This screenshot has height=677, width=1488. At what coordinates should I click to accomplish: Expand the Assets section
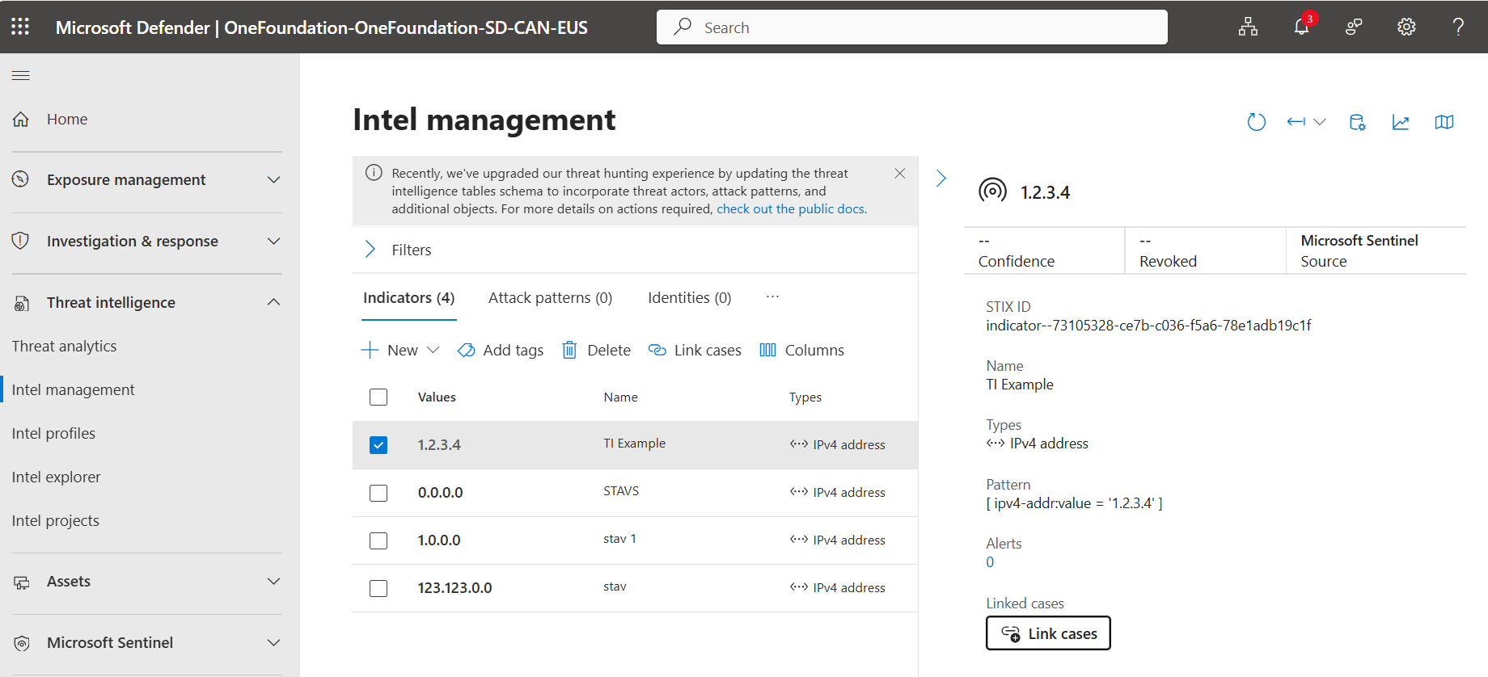pyautogui.click(x=274, y=581)
